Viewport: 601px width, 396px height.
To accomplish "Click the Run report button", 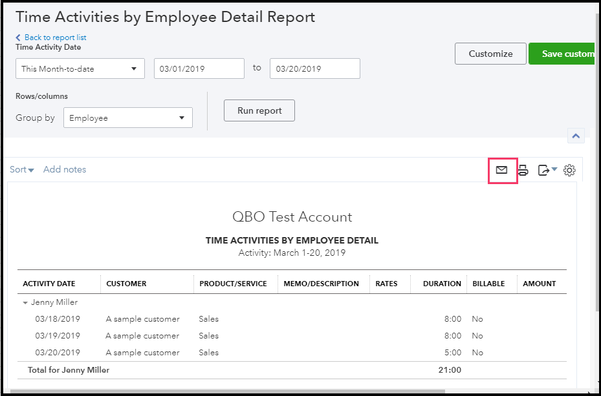I will click(259, 110).
